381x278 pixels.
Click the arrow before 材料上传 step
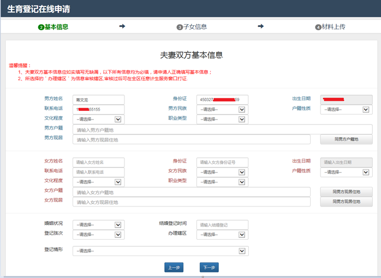260,26
